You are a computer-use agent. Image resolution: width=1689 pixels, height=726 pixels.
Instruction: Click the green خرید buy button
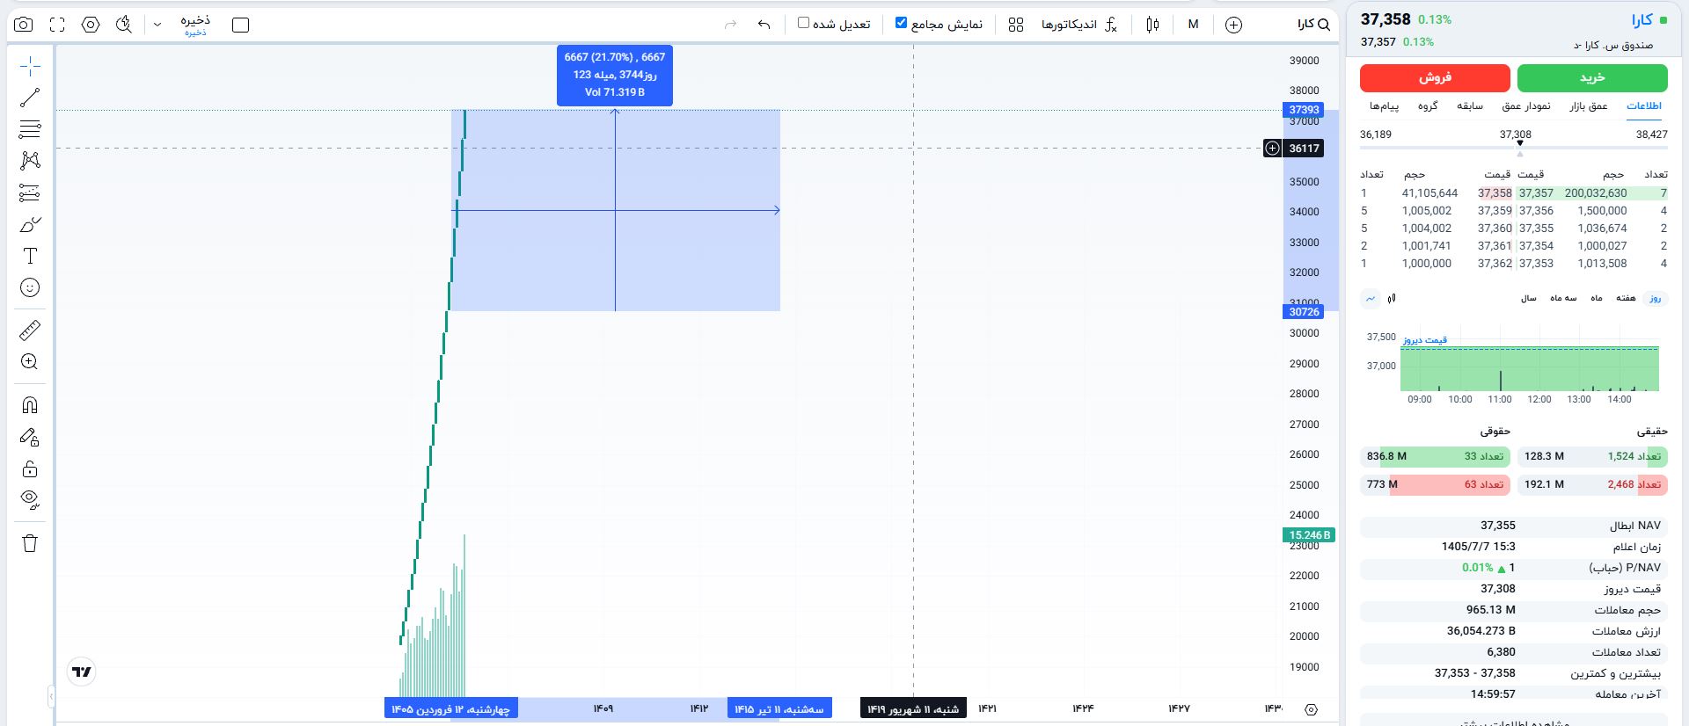pyautogui.click(x=1592, y=78)
